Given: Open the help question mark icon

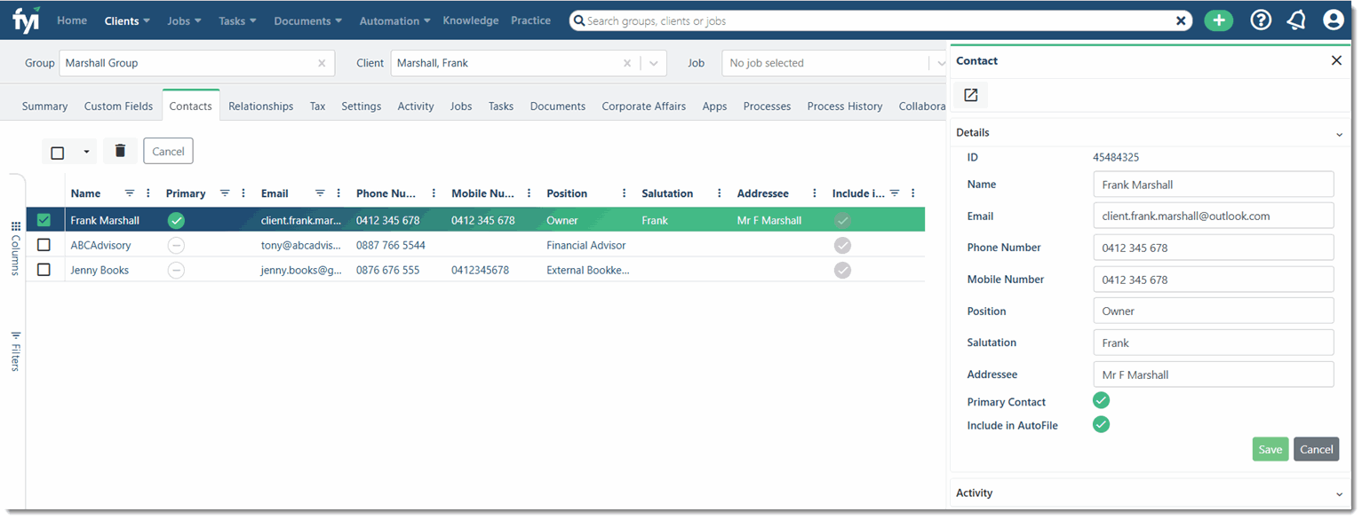Looking at the screenshot, I should (x=1261, y=20).
